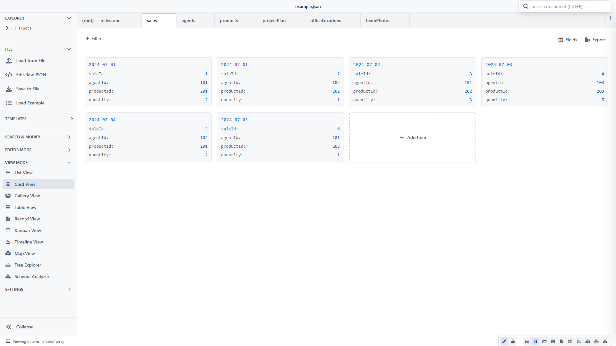Select the List View icon in the sidebar

click(8, 173)
